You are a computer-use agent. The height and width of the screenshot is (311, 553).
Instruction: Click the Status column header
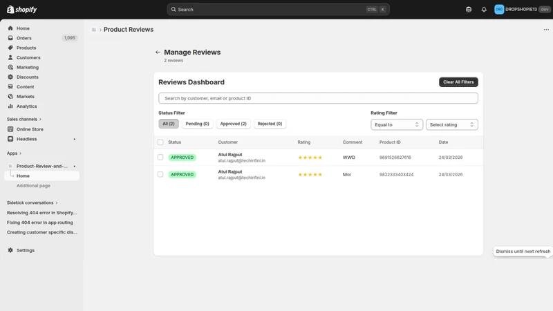point(175,142)
